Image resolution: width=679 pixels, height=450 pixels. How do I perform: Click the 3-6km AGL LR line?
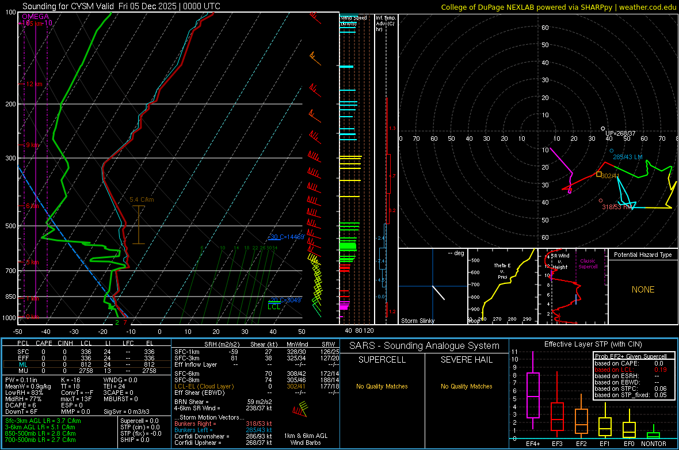point(40,427)
